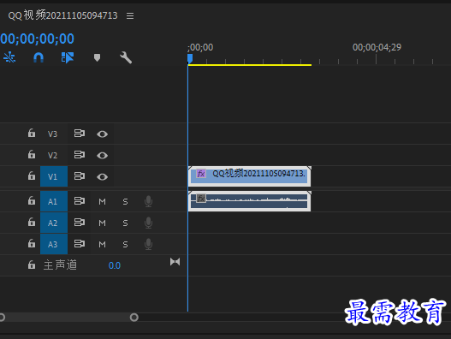Select the QQ视频20211105094713 sequence tab
Screen dimensions: 451x339
point(62,15)
